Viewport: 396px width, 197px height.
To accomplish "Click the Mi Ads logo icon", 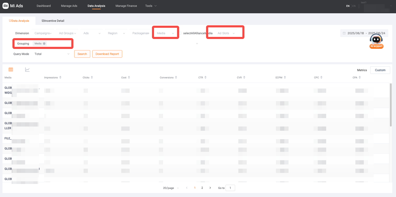I will (5, 6).
